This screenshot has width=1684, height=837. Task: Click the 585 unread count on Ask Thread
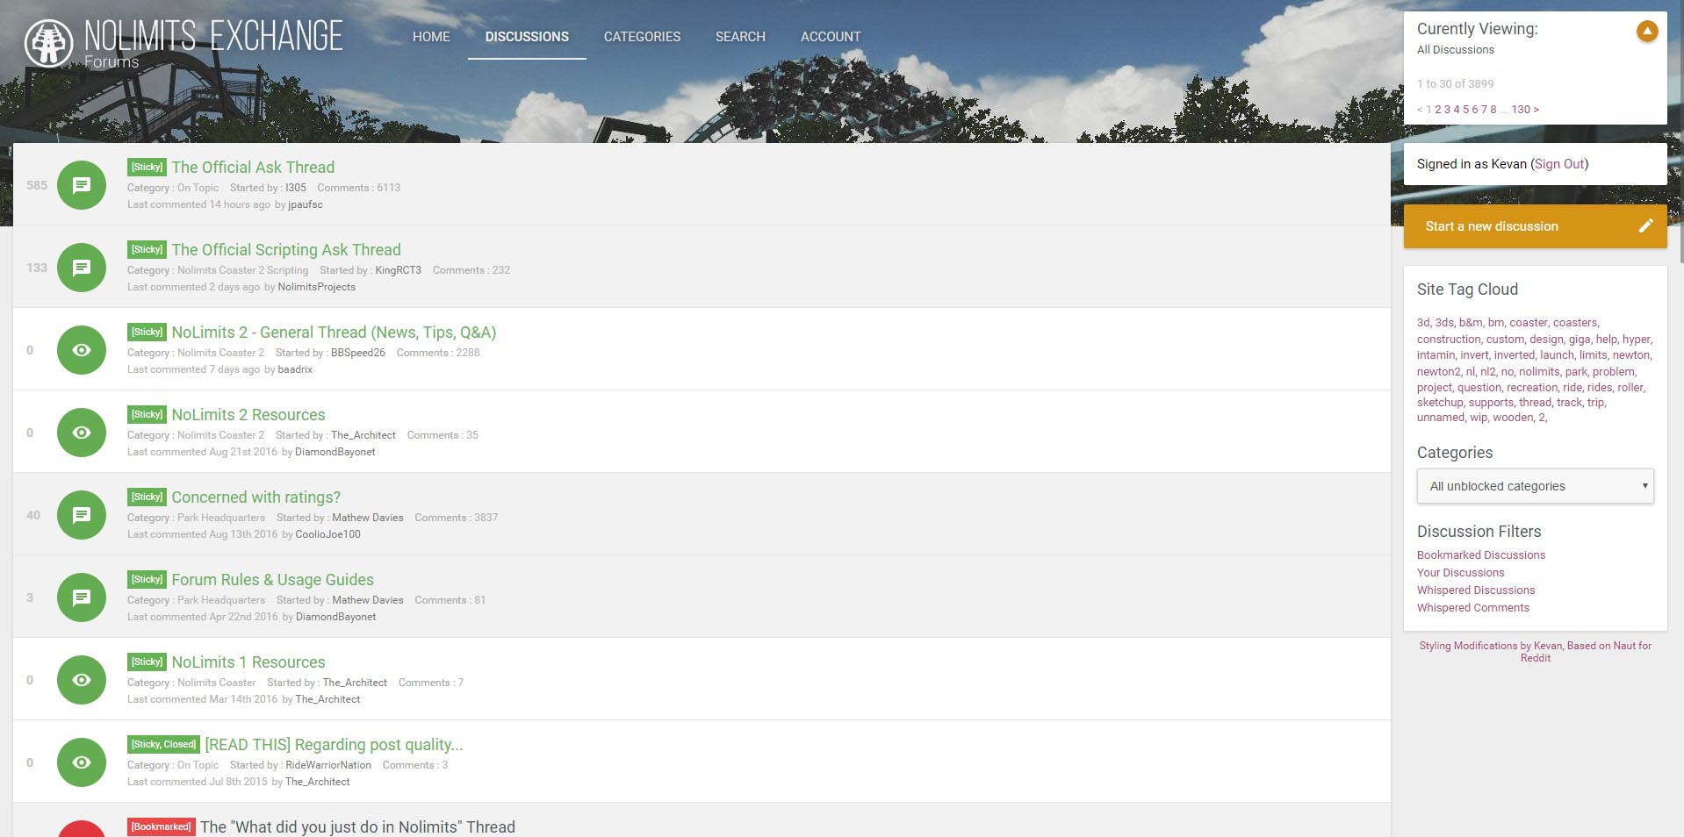(37, 185)
